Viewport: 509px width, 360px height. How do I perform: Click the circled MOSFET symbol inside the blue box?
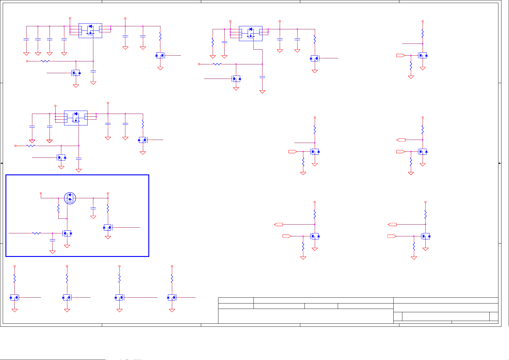coord(70,198)
